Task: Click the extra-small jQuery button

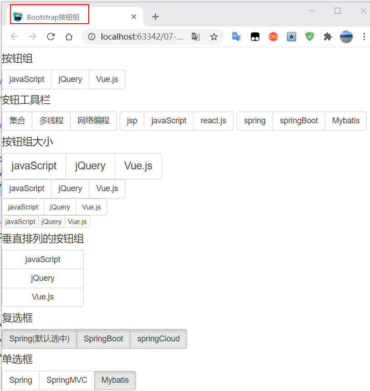Action: point(51,222)
